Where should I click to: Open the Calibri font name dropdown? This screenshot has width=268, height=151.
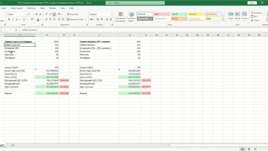(26, 14)
